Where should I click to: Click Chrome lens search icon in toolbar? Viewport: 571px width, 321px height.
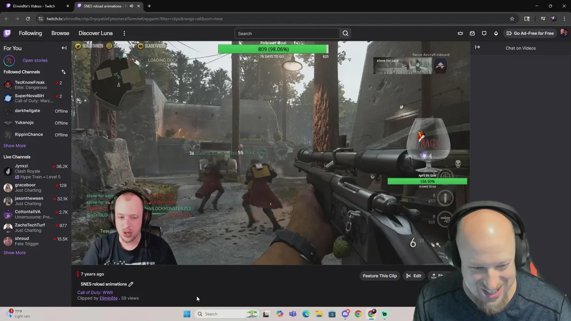coord(527,19)
